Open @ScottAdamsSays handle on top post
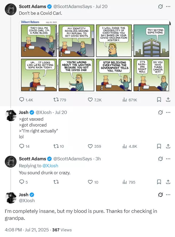175x237 pixels. click(73, 6)
